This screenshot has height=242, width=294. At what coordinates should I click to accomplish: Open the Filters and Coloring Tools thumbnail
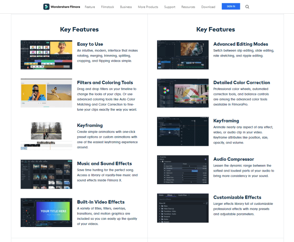click(46, 93)
